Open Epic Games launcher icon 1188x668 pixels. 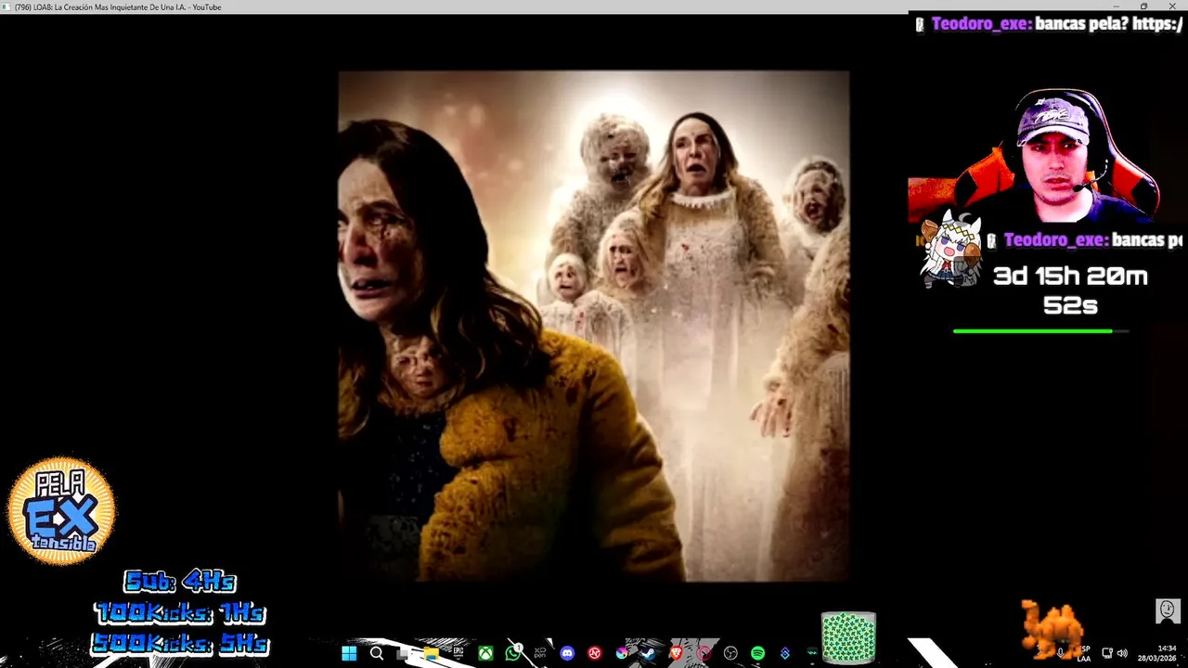[458, 652]
